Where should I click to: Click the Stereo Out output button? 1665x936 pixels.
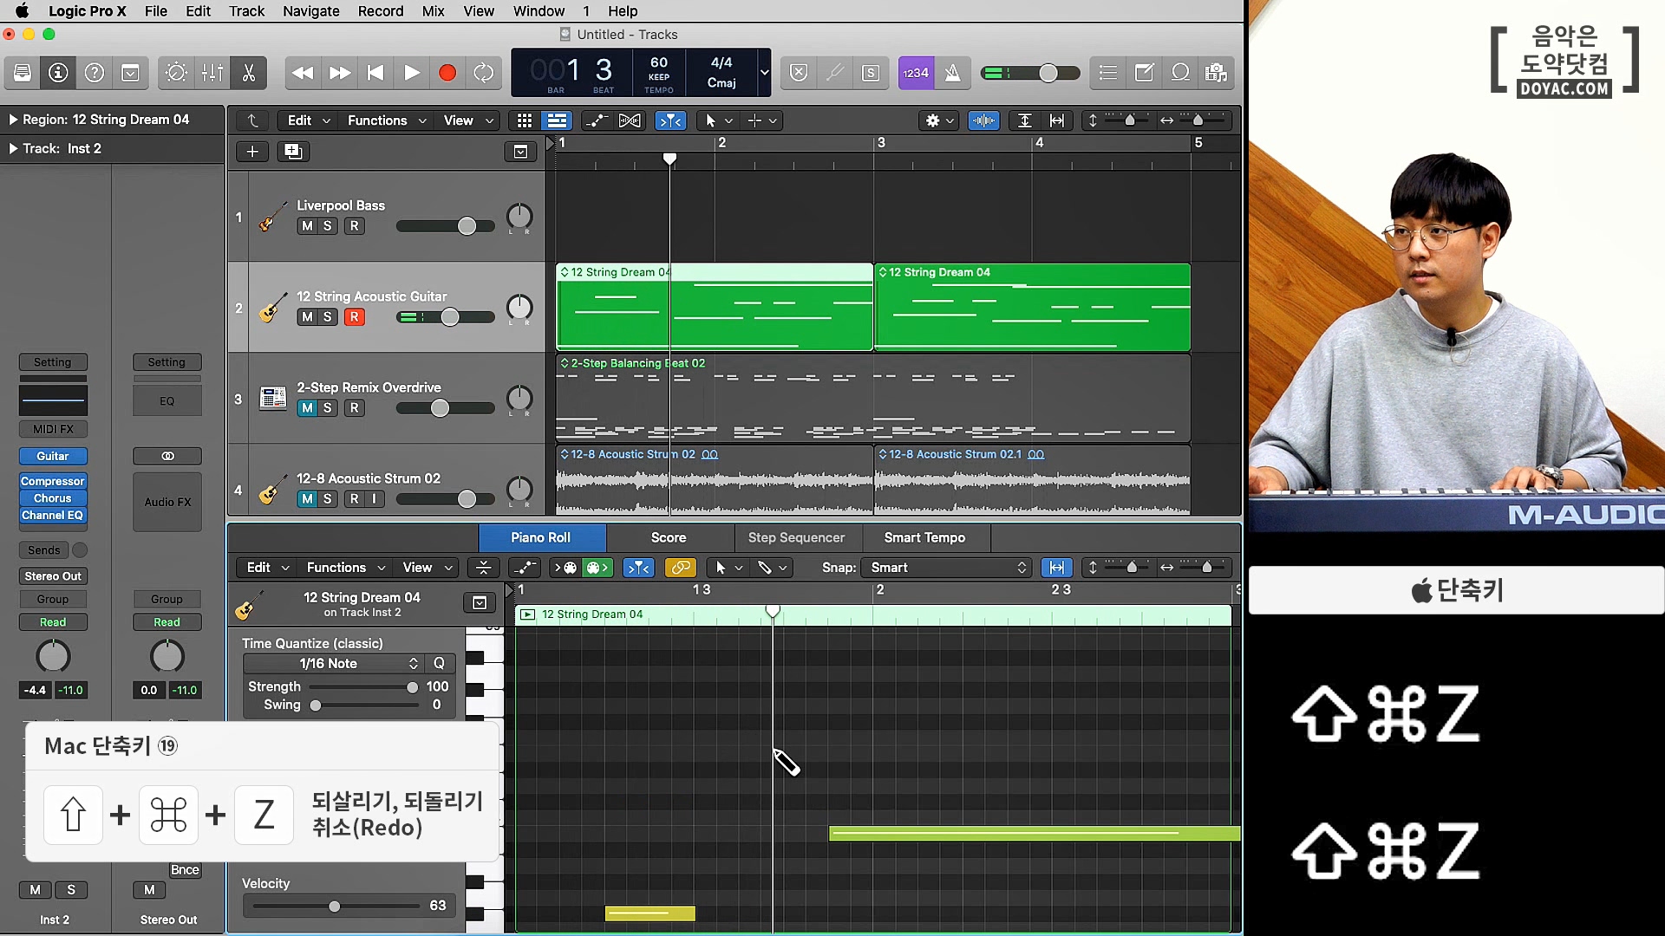tap(53, 576)
